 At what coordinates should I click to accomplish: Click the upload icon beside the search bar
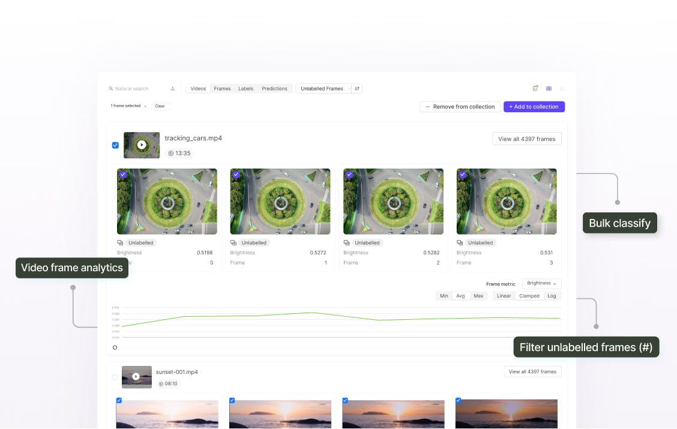(173, 88)
